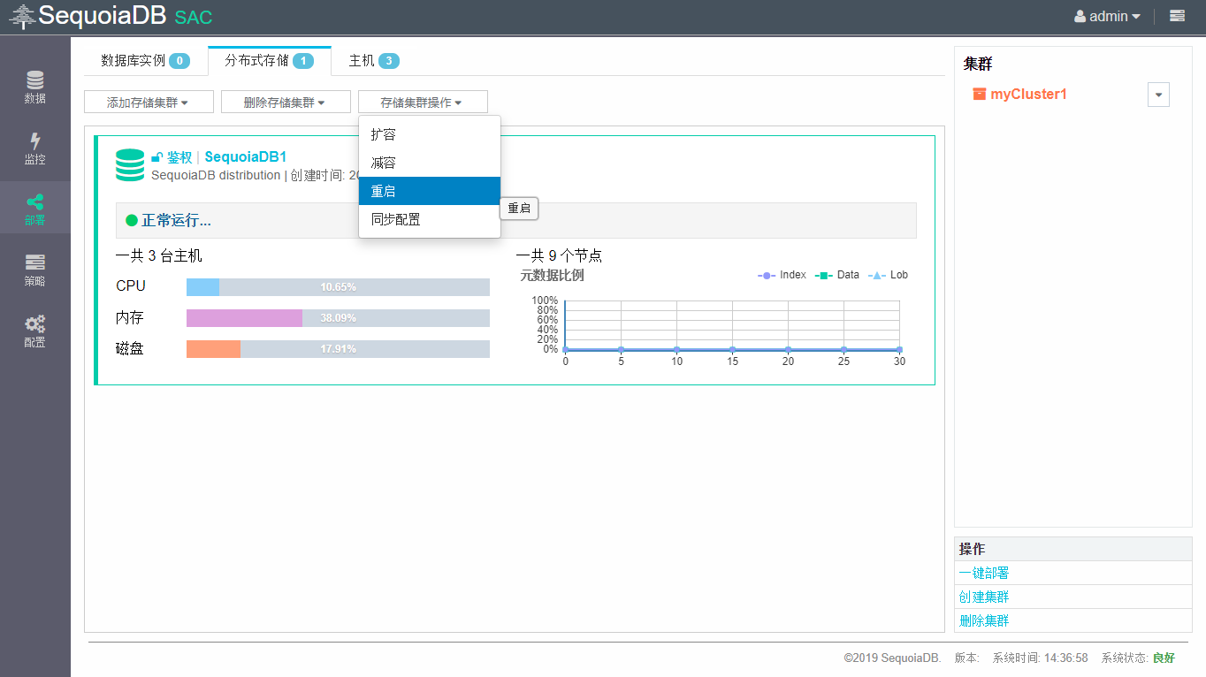Click the 版本 footer label
The height and width of the screenshot is (677, 1206).
tap(967, 658)
